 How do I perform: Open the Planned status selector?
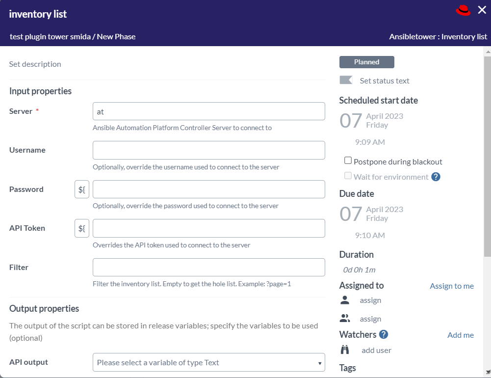[366, 62]
